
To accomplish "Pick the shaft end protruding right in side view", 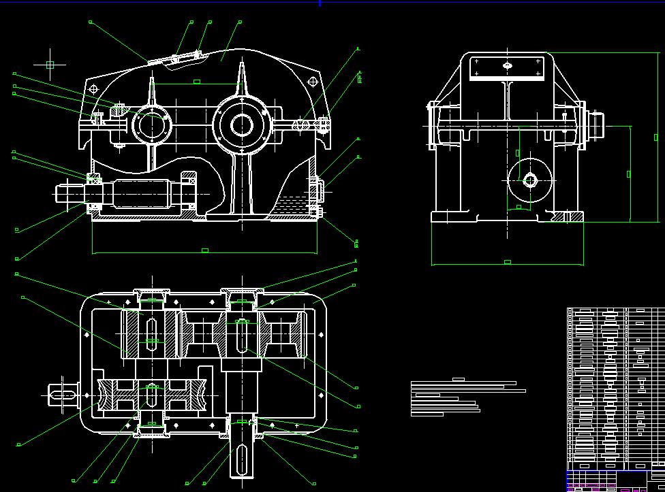I will click(596, 126).
